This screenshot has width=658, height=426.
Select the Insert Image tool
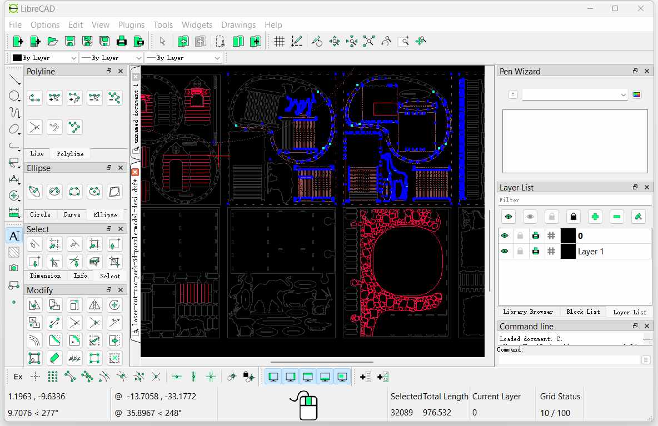point(14,268)
